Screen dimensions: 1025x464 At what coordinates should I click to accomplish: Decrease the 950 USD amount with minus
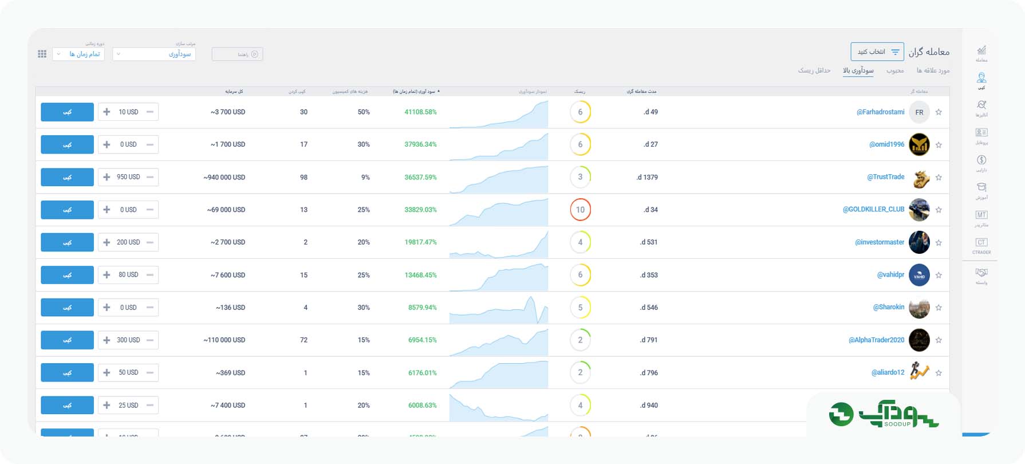(x=150, y=177)
